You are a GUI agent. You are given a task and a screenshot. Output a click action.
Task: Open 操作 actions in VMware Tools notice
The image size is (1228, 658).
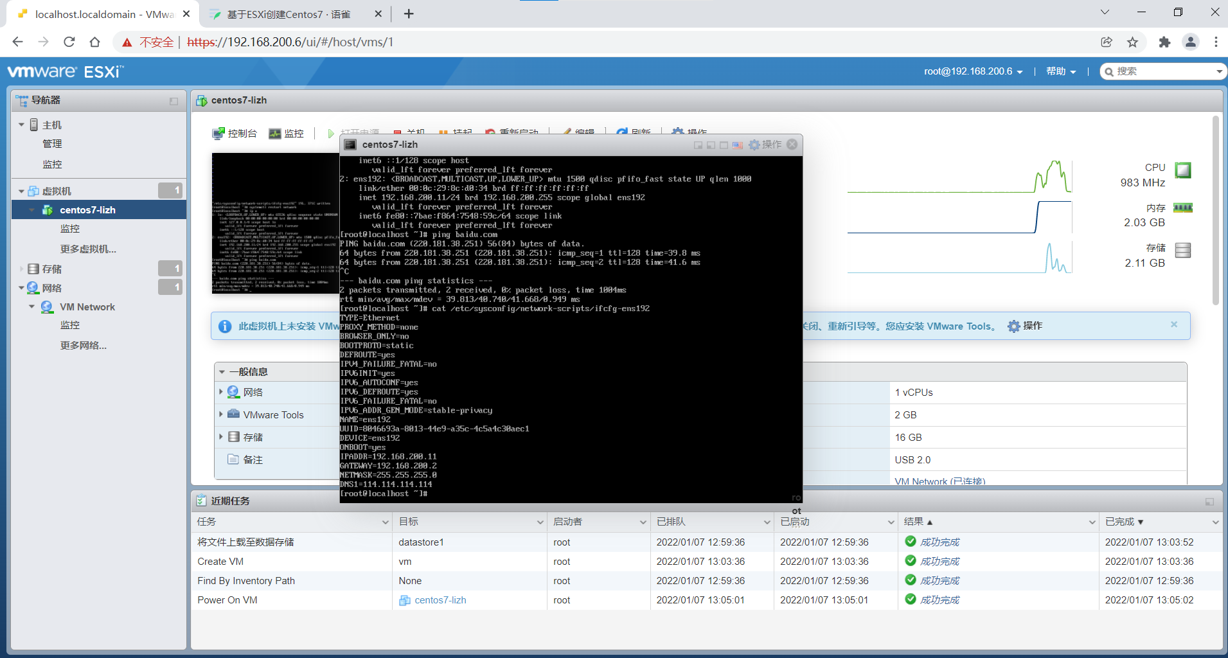tap(1024, 326)
